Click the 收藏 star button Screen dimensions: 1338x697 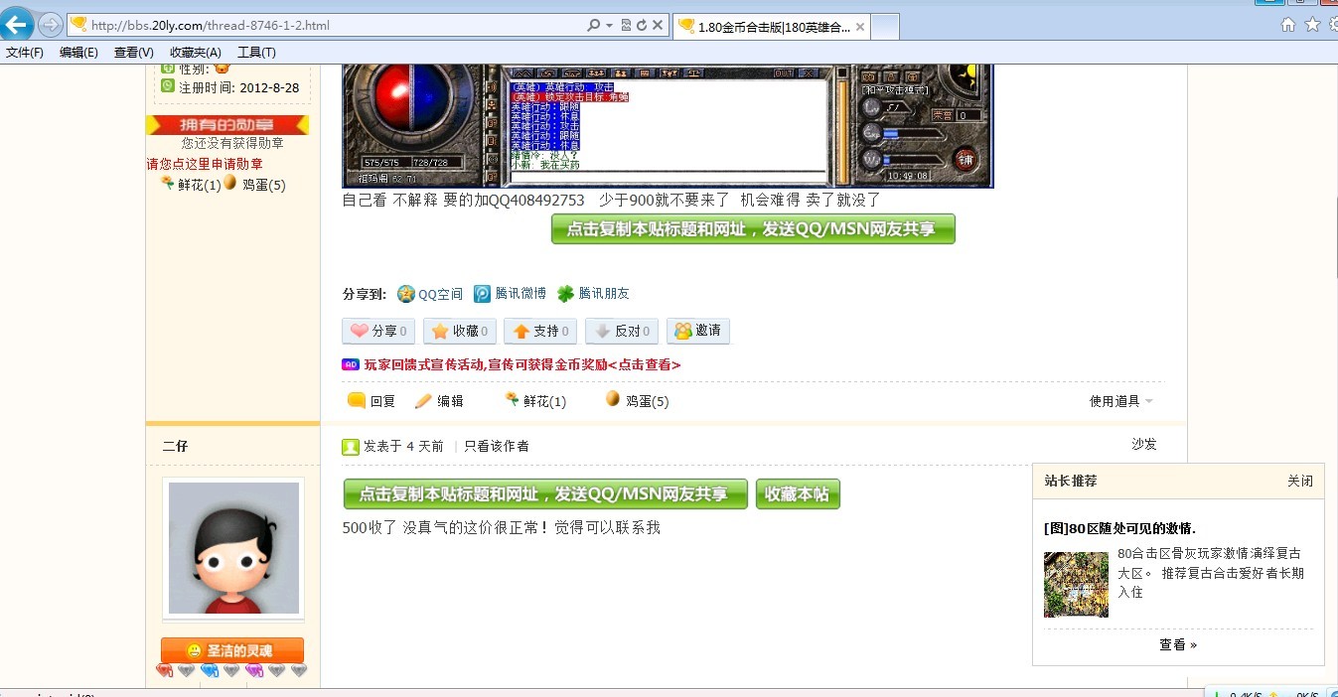459,332
